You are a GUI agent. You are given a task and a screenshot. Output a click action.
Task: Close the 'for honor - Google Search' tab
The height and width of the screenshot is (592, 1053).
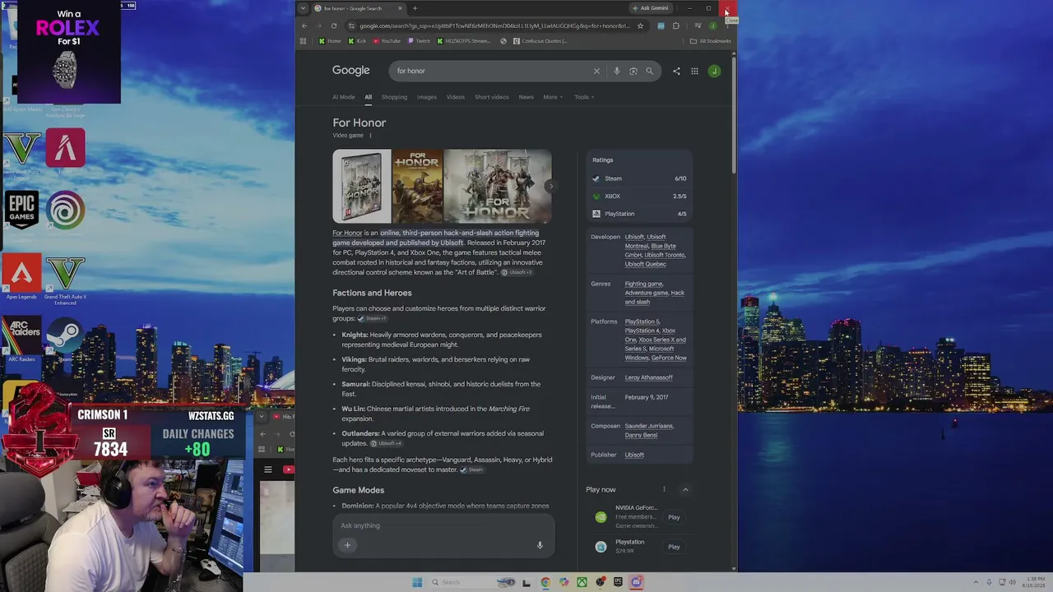pyautogui.click(x=400, y=8)
